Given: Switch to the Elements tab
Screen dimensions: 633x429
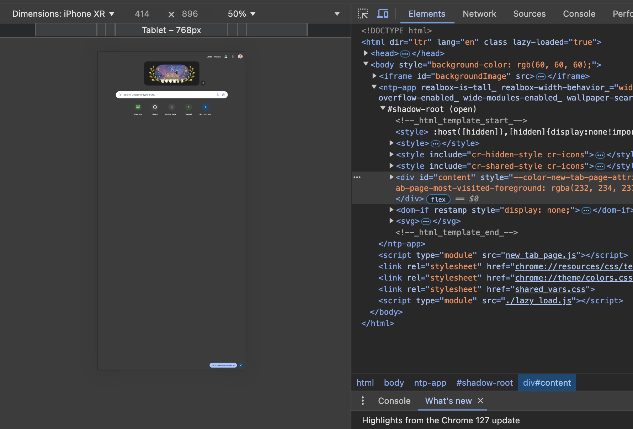Looking at the screenshot, I should [427, 14].
